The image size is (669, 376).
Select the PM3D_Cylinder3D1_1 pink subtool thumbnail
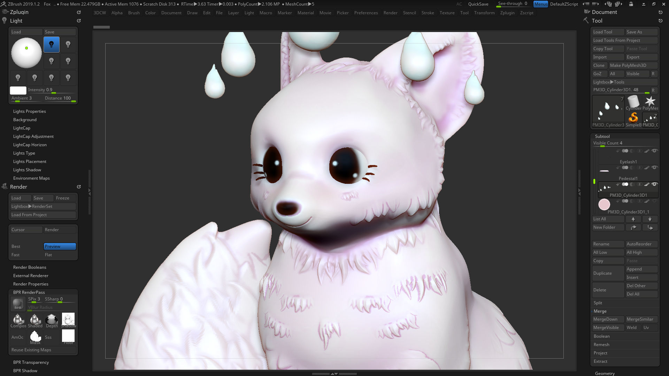[x=604, y=204]
